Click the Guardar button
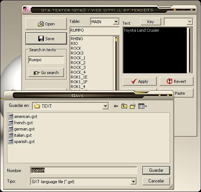 156,170
